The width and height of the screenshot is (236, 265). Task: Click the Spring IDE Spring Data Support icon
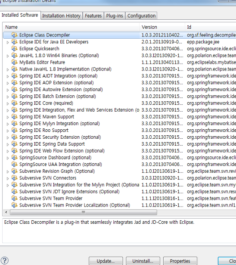point(14,144)
